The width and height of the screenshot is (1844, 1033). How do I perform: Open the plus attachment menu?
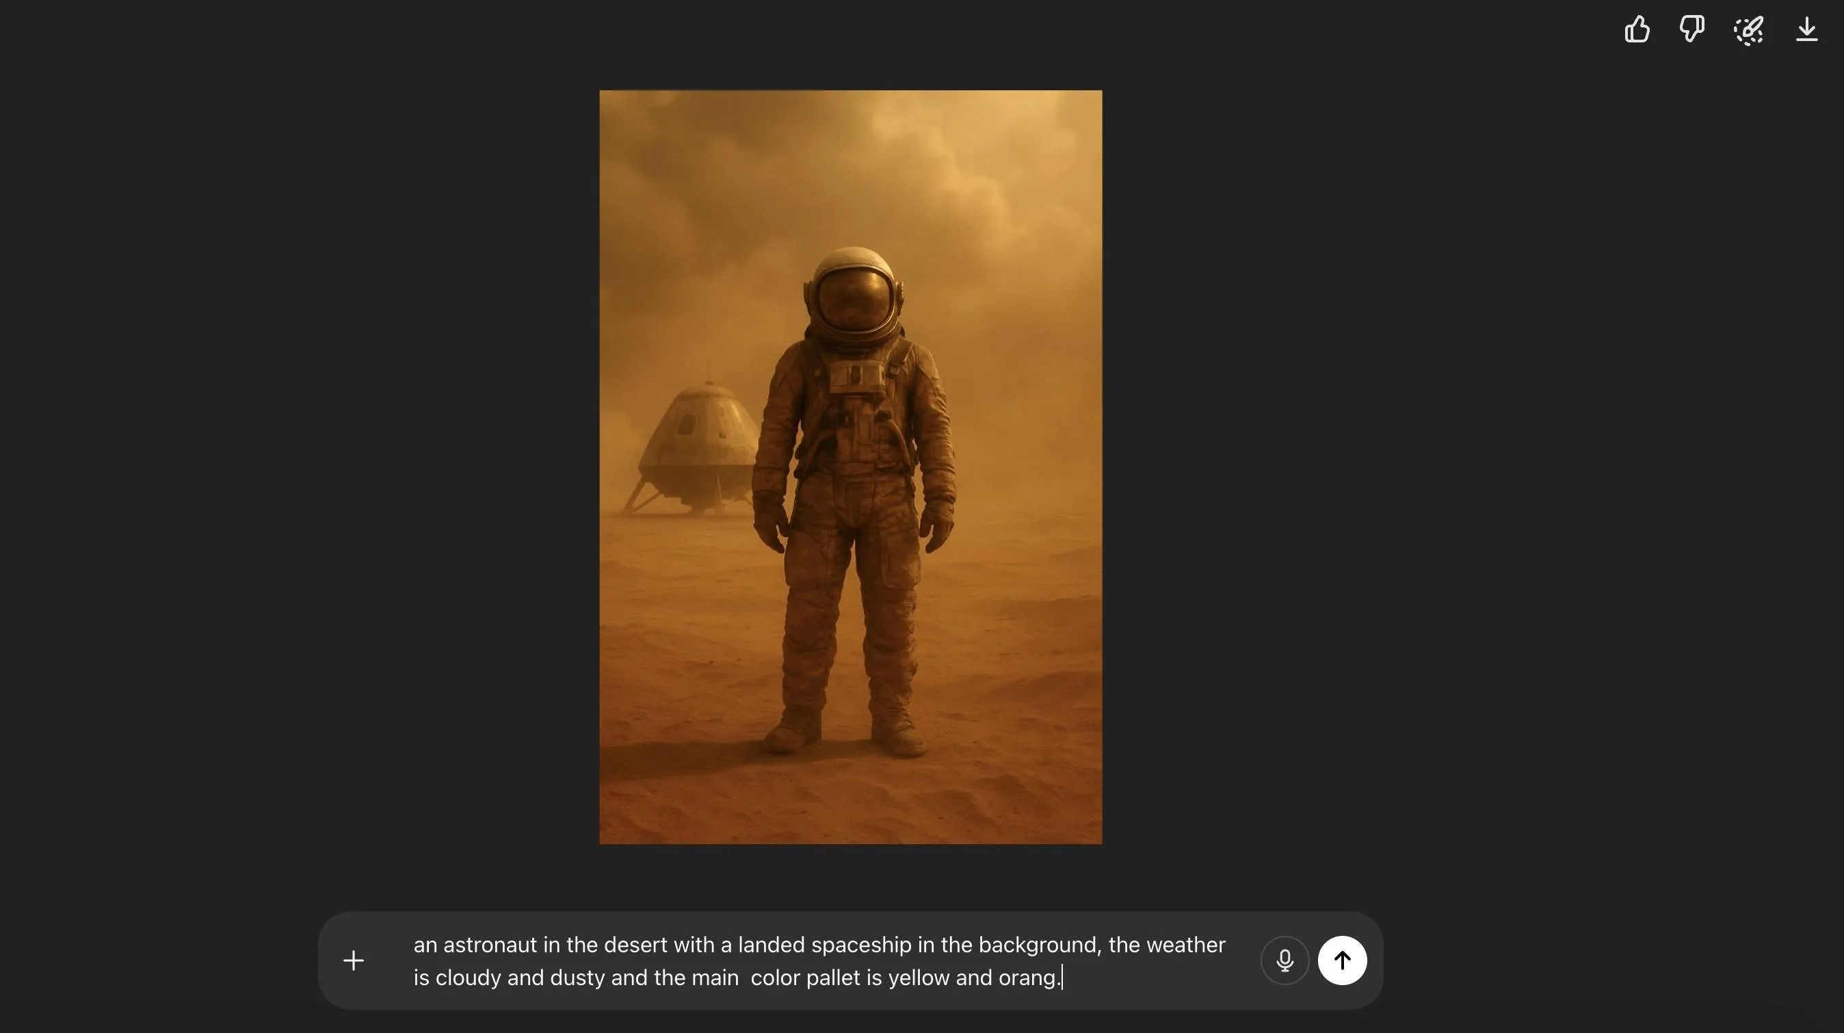click(354, 960)
